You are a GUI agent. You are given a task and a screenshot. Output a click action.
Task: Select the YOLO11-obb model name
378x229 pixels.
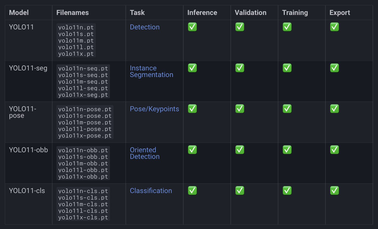click(28, 150)
